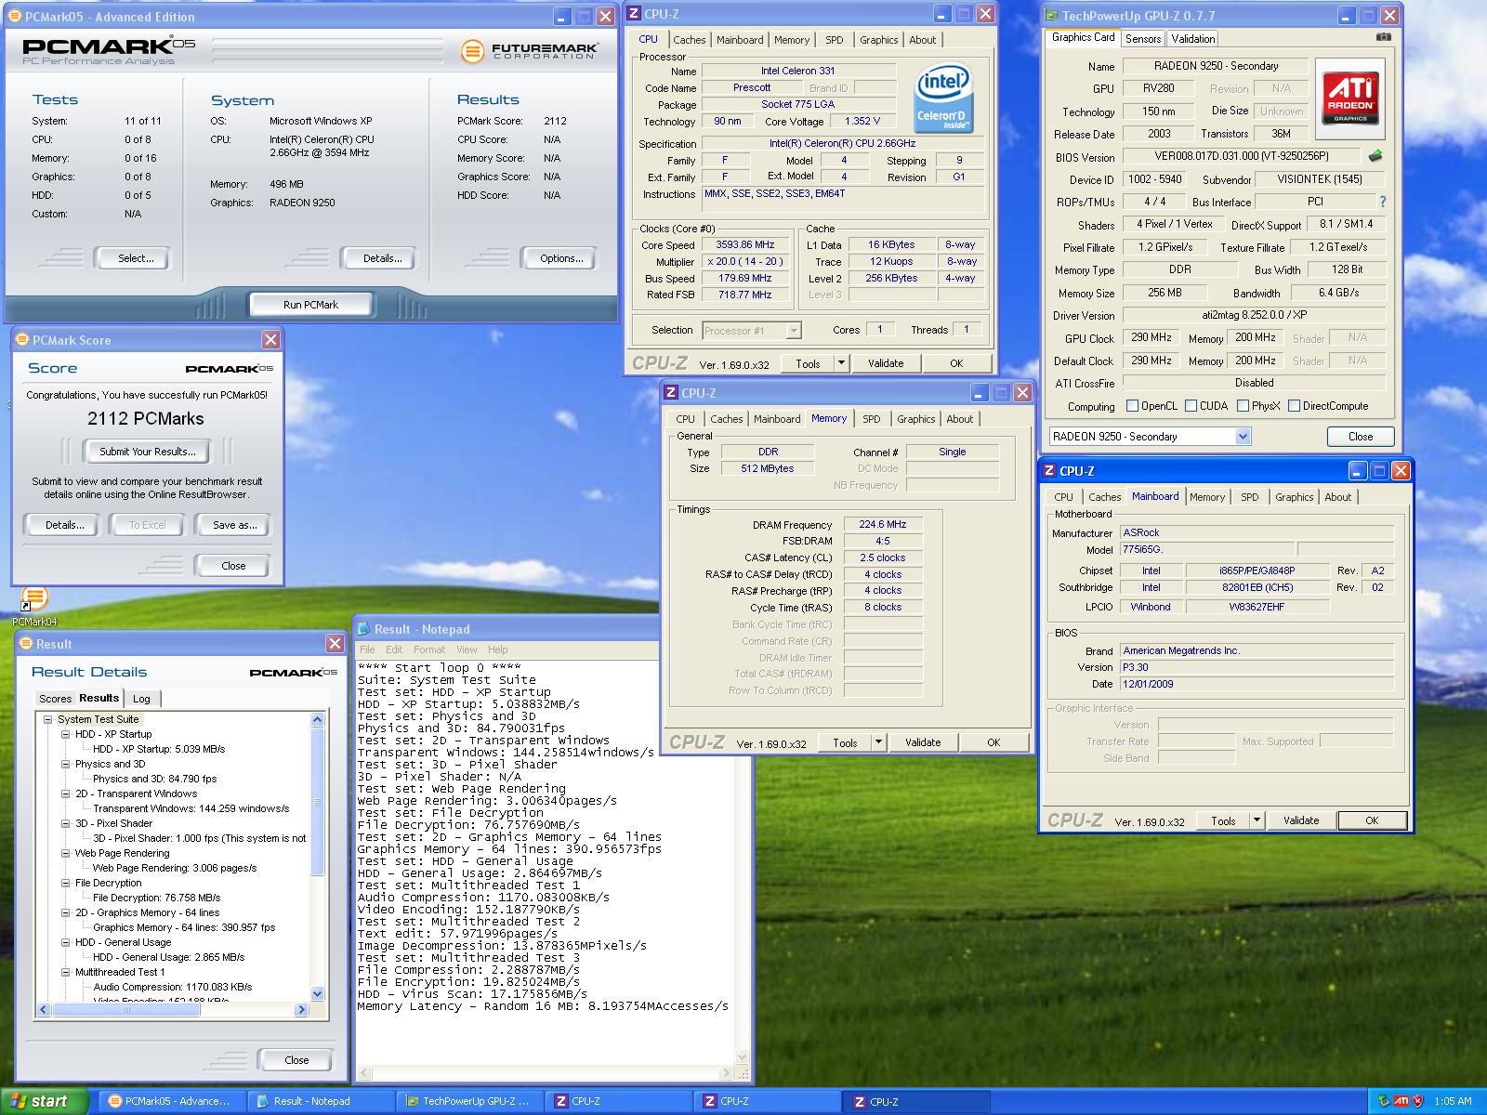
Task: Open the Caches tab in CPU-Z CPU window
Action: click(x=690, y=40)
